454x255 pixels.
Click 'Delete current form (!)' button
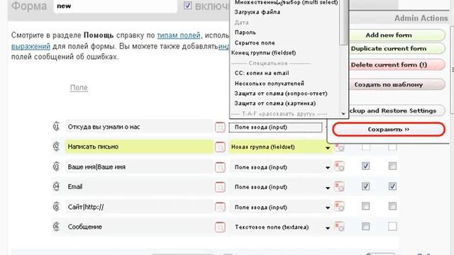pos(397,64)
